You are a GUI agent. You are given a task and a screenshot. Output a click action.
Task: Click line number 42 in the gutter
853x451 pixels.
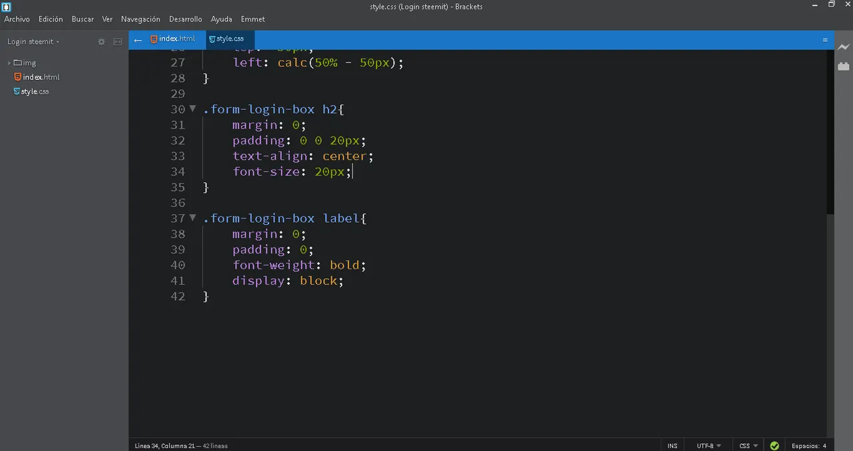click(x=178, y=296)
